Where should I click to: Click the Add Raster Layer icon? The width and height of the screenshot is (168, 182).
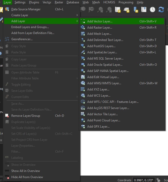83,28
